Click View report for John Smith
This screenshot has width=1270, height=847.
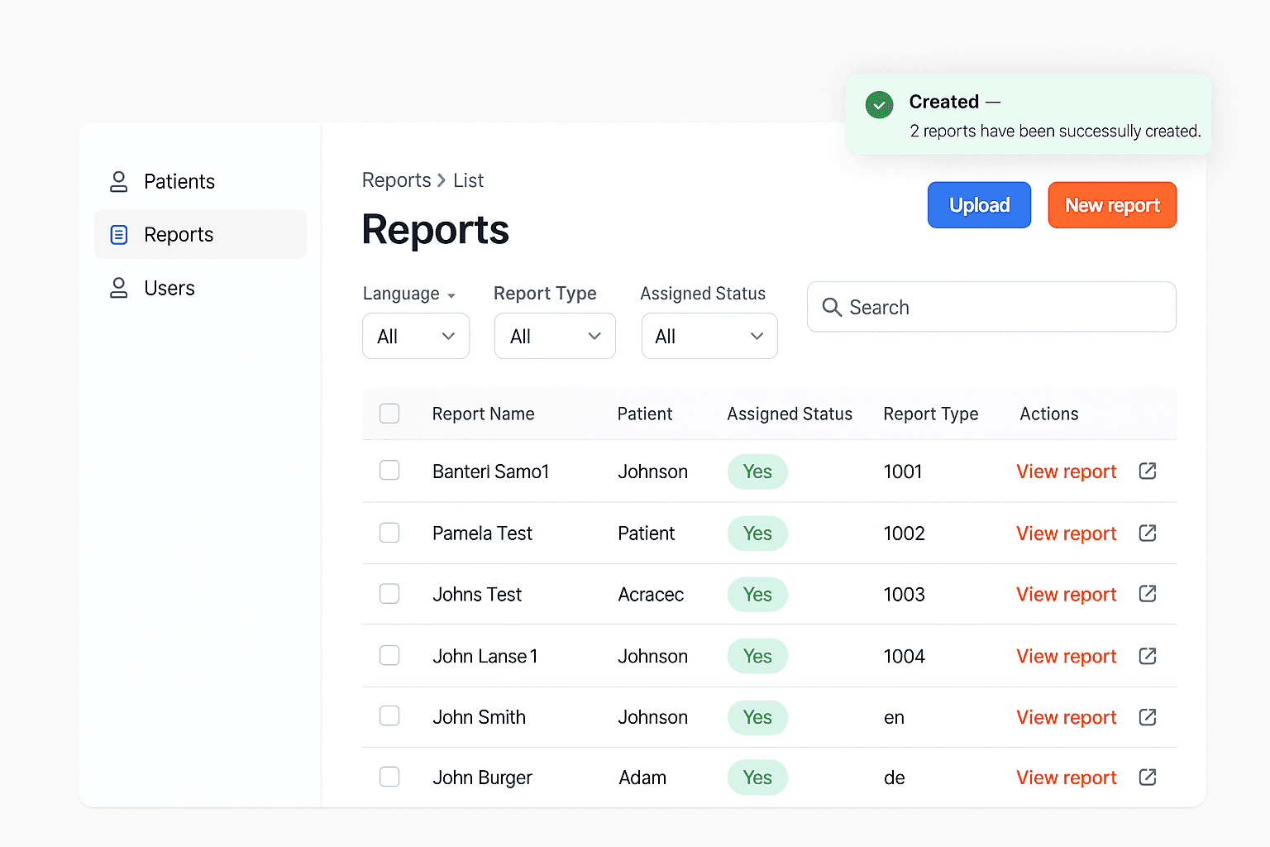[x=1067, y=717]
